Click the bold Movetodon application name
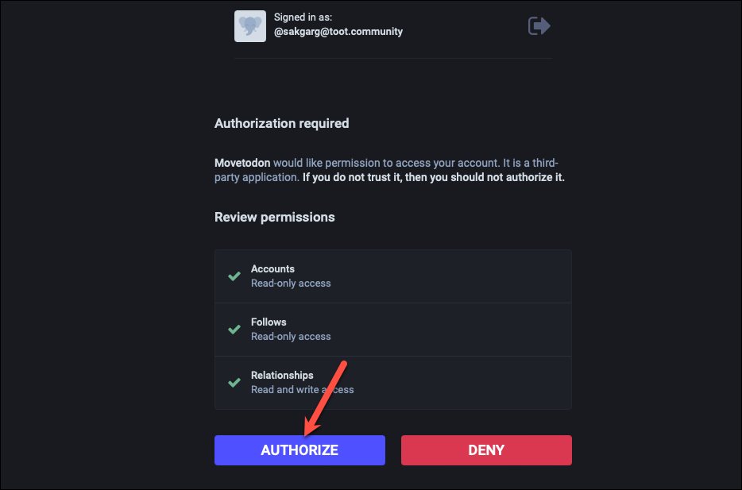 tap(242, 163)
